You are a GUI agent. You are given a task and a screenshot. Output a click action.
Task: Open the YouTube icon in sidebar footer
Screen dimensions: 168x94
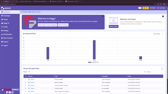pyautogui.click(x=13, y=92)
